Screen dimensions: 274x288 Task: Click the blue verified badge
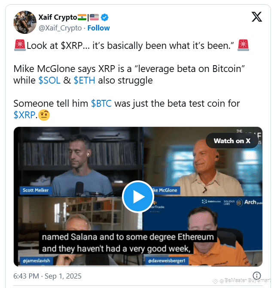tap(104, 18)
